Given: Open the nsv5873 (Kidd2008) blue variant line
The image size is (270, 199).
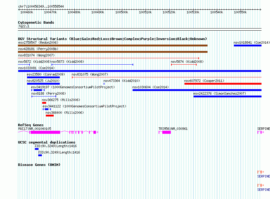Looking at the screenshot, I should coord(92,65).
